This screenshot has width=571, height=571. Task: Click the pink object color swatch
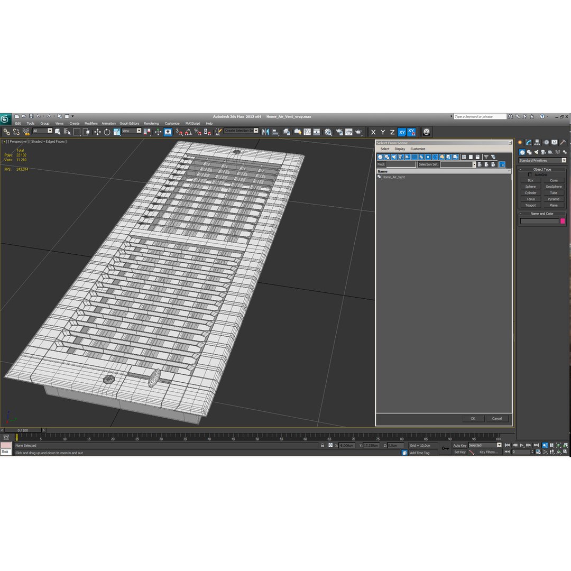(x=563, y=221)
